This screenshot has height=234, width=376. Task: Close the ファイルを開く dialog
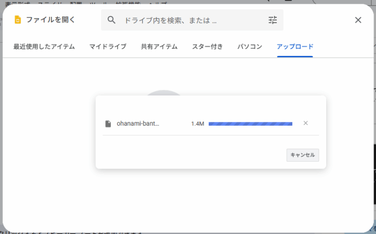point(358,20)
